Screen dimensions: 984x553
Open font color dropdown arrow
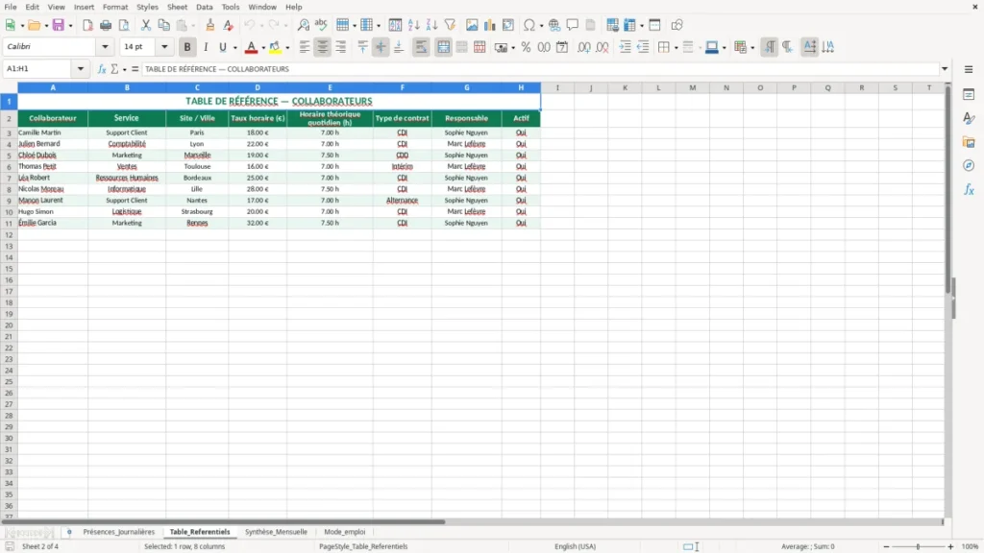(263, 48)
